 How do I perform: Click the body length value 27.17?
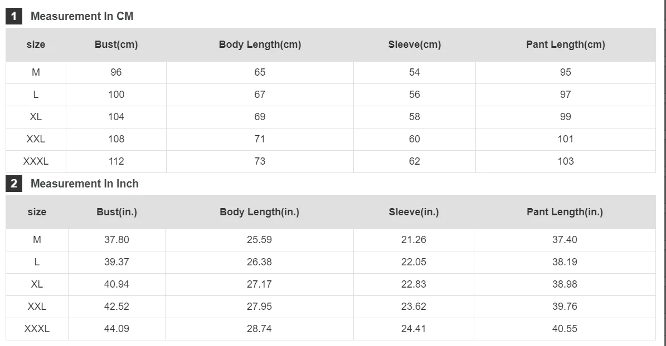[x=259, y=284]
